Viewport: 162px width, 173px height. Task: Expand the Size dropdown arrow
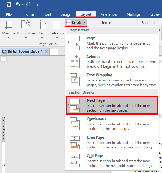click(42, 38)
